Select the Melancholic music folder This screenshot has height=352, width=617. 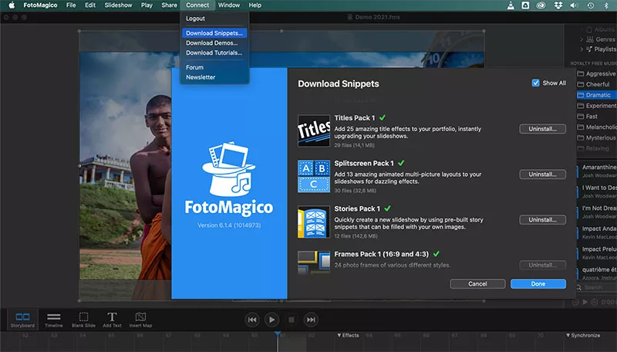tap(596, 127)
